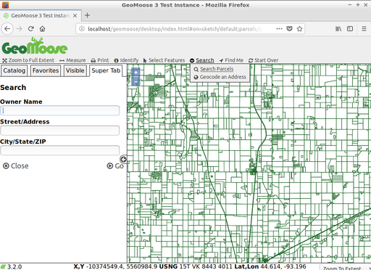
Task: Open the Search dropdown menu
Action: pos(202,60)
